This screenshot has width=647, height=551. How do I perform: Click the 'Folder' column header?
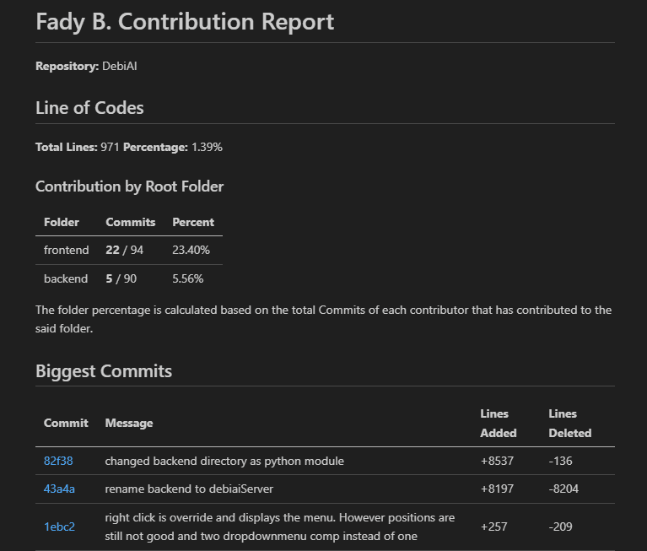pyautogui.click(x=62, y=222)
